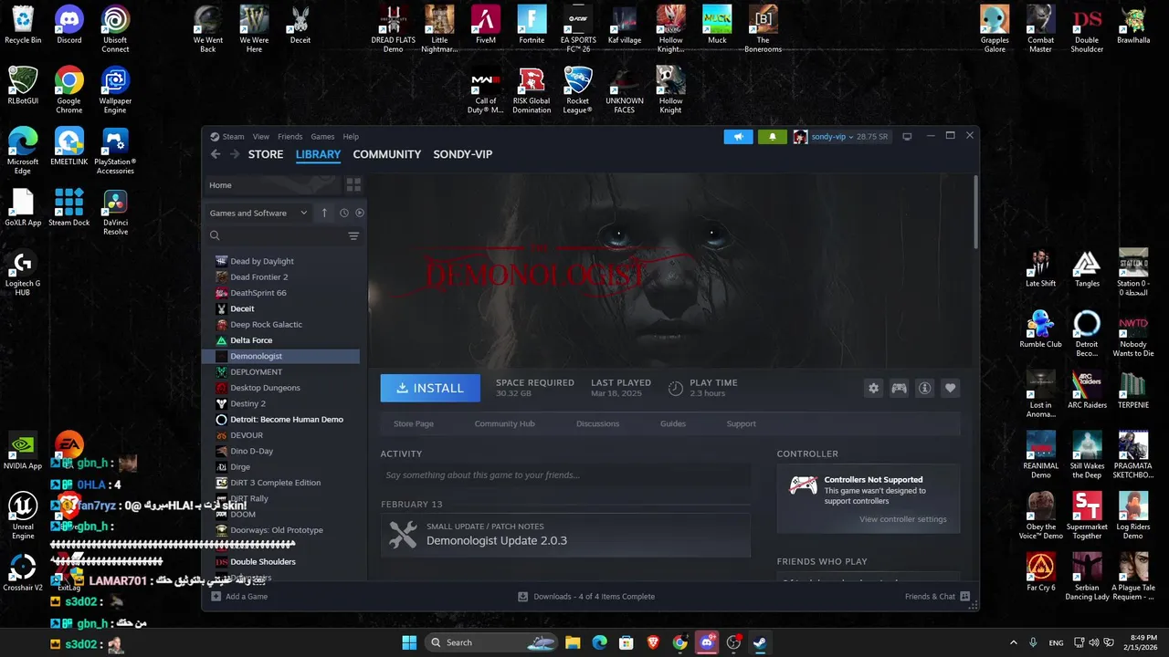The width and height of the screenshot is (1169, 657).
Task: Open advanced filter options icon
Action: click(353, 235)
